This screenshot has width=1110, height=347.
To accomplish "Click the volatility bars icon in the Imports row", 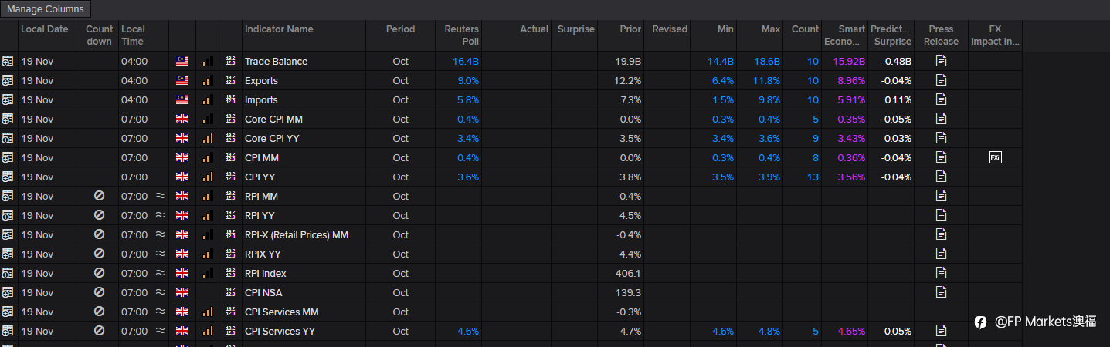I will click(x=207, y=99).
